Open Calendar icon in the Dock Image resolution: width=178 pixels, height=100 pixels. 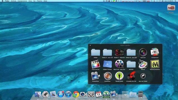pos(99,94)
